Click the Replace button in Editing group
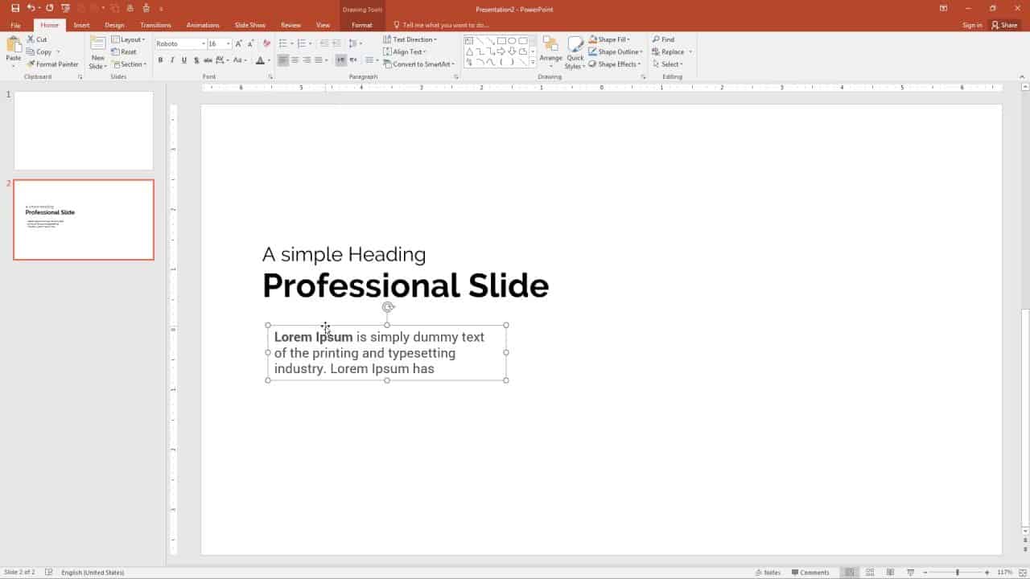 [671, 51]
